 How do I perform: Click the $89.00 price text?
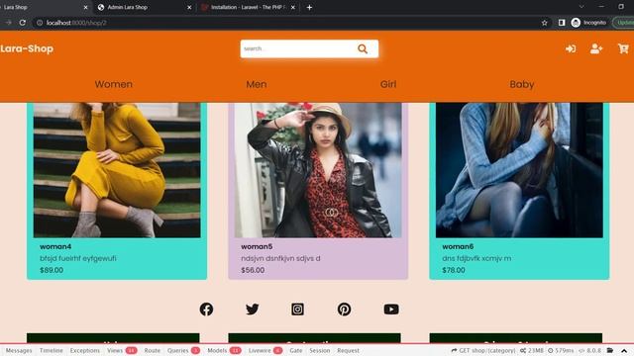tap(52, 270)
